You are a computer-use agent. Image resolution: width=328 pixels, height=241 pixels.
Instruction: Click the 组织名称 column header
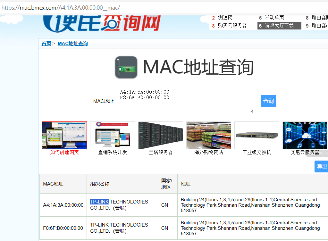tap(122, 184)
